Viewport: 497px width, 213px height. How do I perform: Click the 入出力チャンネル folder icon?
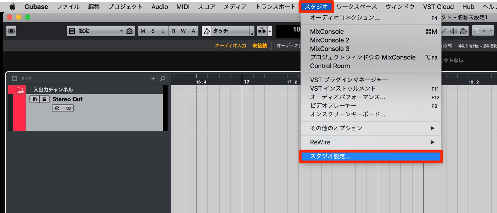point(20,90)
